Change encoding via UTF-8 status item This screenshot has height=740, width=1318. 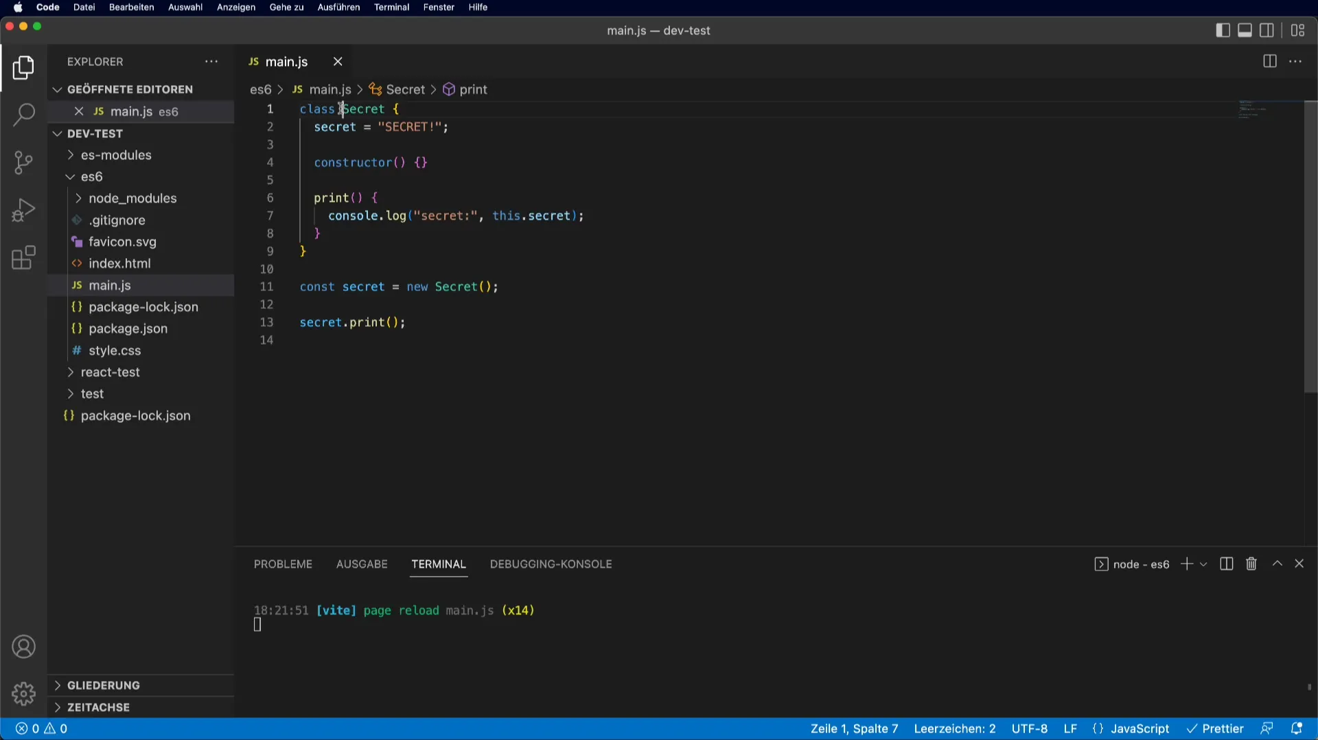coord(1029,729)
